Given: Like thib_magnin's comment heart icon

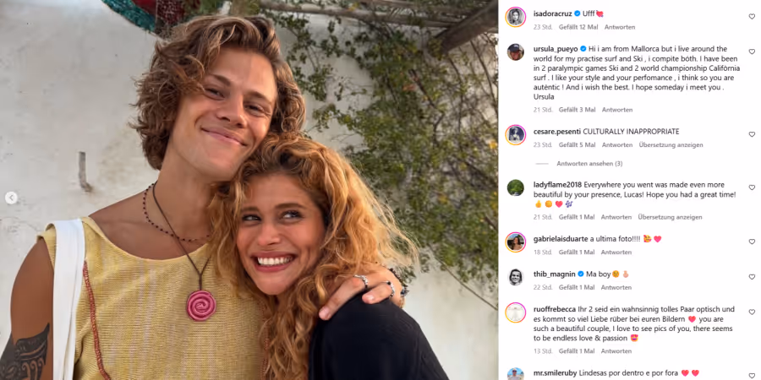Looking at the screenshot, I should [x=752, y=277].
